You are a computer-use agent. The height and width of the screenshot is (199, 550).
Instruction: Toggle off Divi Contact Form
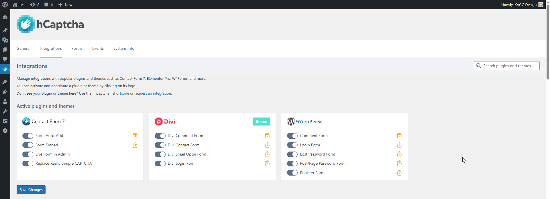coord(160,145)
